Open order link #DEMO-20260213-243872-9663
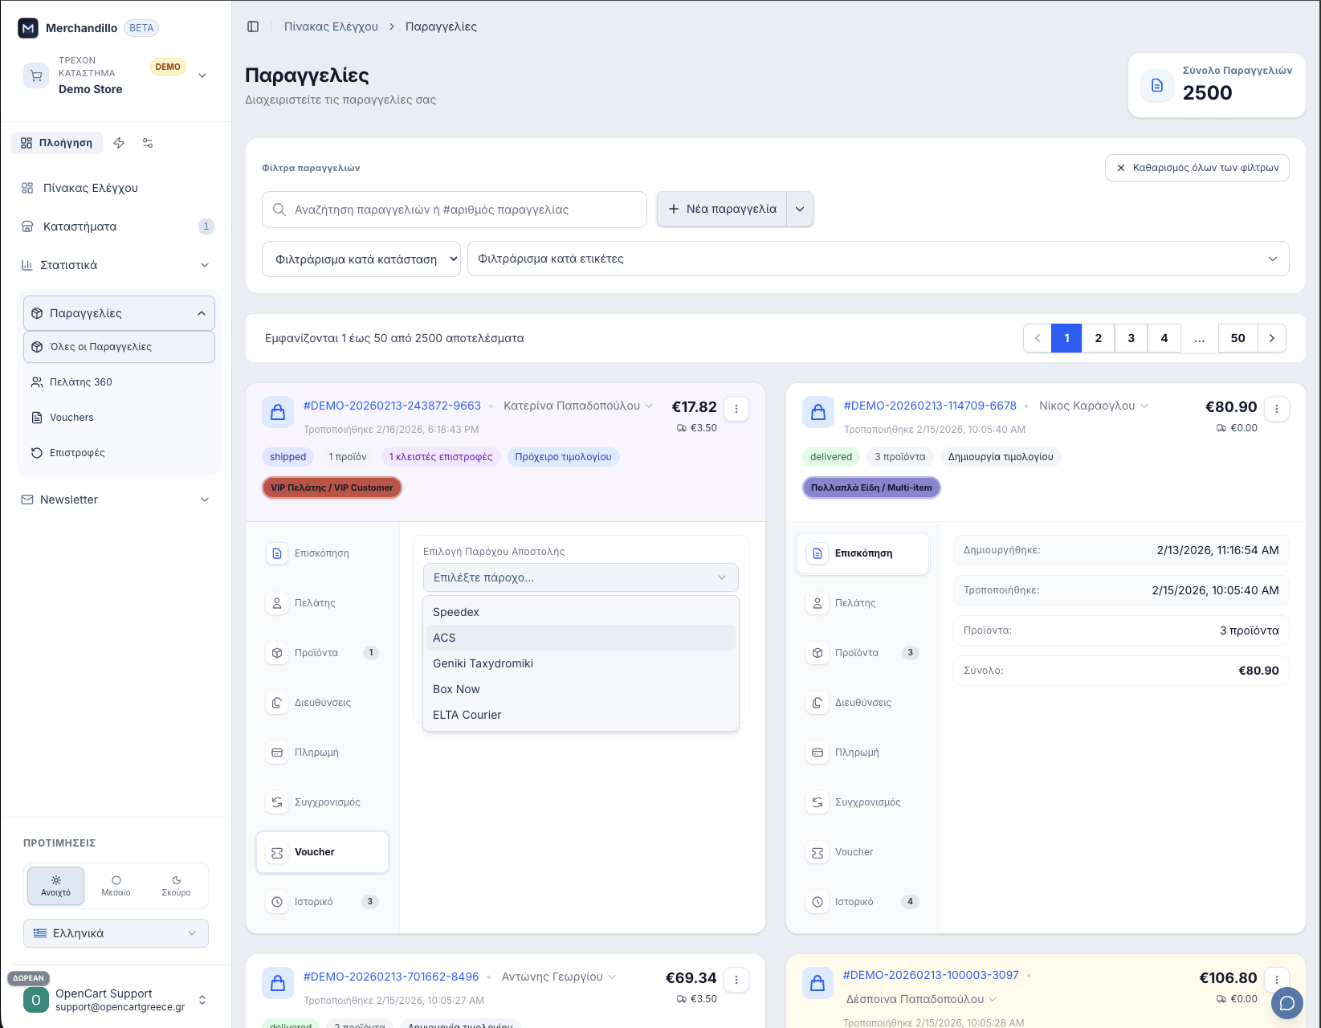The height and width of the screenshot is (1028, 1321). 392,406
